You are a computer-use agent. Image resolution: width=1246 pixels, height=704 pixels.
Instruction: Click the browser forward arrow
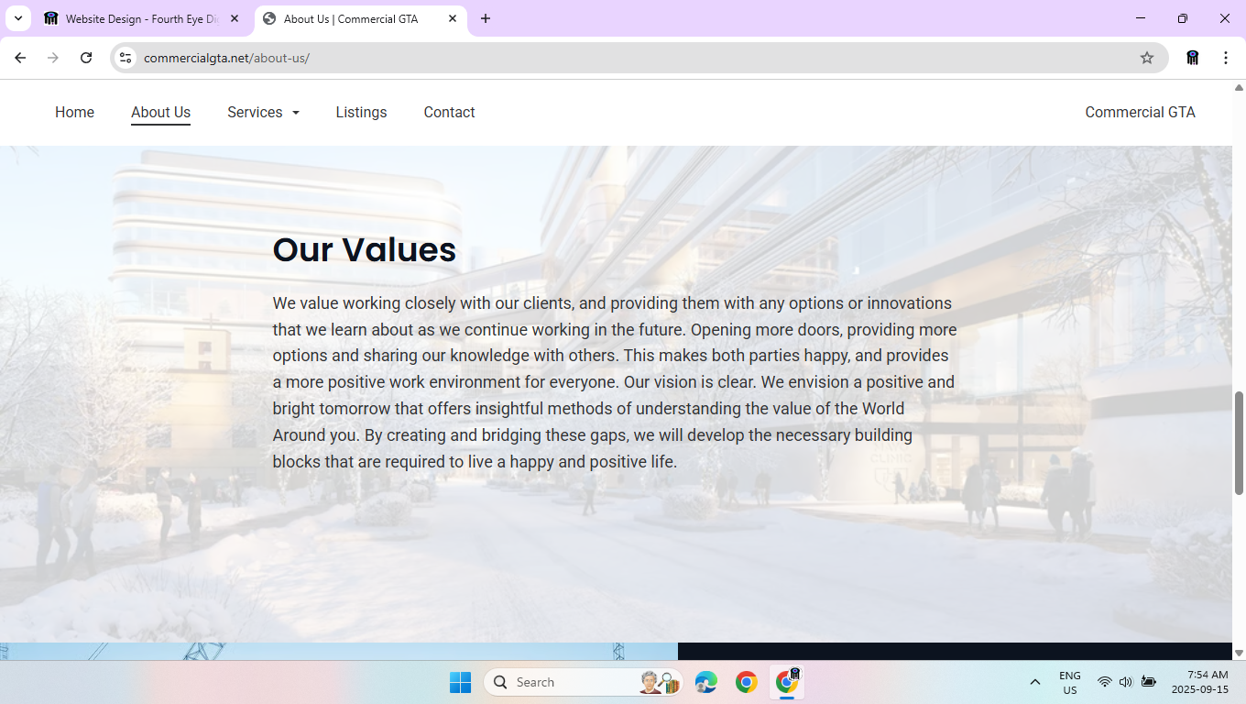pos(53,58)
